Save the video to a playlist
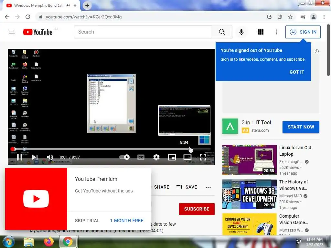This screenshot has width=331, height=248. click(x=187, y=187)
